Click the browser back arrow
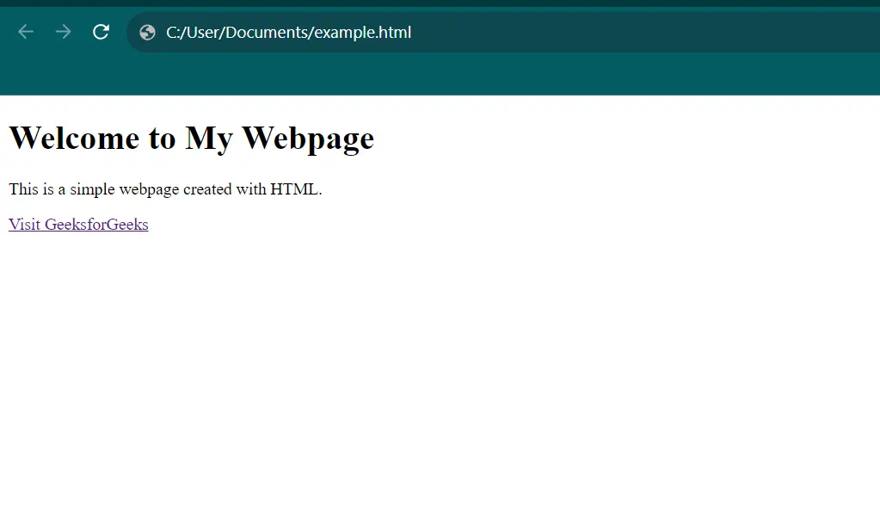The width and height of the screenshot is (880, 525). click(26, 32)
